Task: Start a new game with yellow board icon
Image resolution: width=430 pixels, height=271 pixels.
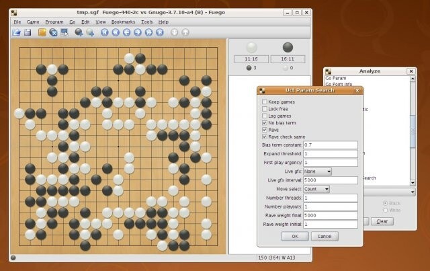Action: (42, 32)
